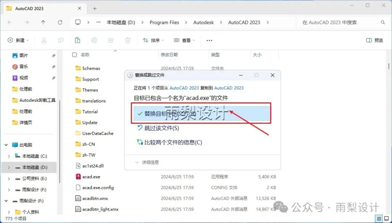
Task: Click the Back navigation arrow
Action: coord(10,22)
